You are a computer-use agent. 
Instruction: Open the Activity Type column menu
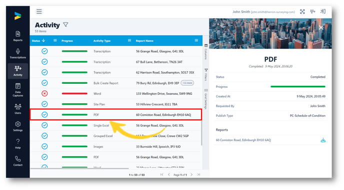129,40
